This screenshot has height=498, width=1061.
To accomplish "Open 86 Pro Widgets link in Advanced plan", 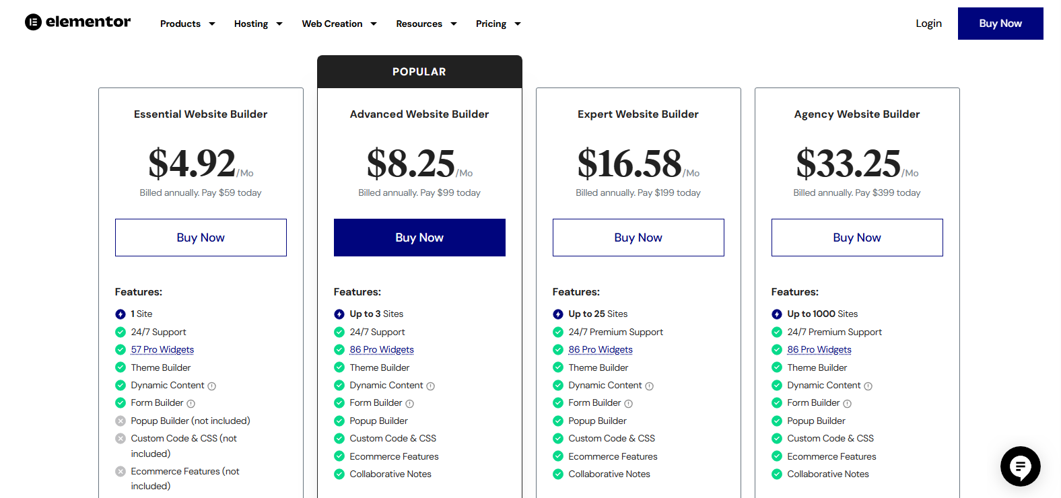I will coord(382,350).
